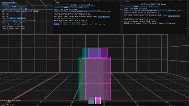Open Guy 1 opponent 'none' dropdown

pyautogui.click(x=85, y=5)
